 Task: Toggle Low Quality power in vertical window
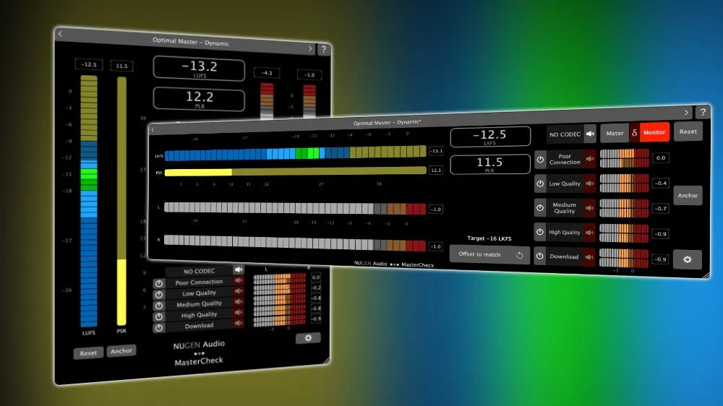pos(159,295)
